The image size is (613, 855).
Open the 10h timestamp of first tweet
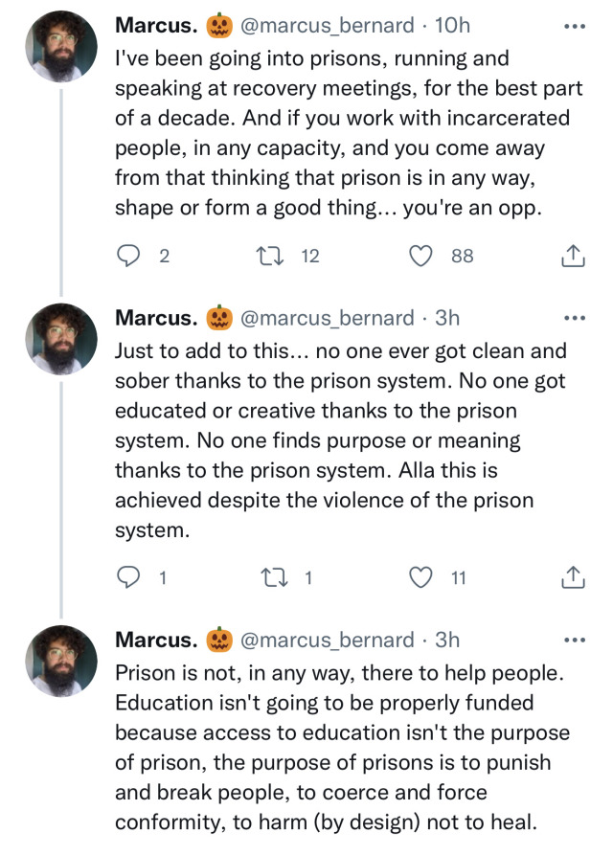(450, 24)
